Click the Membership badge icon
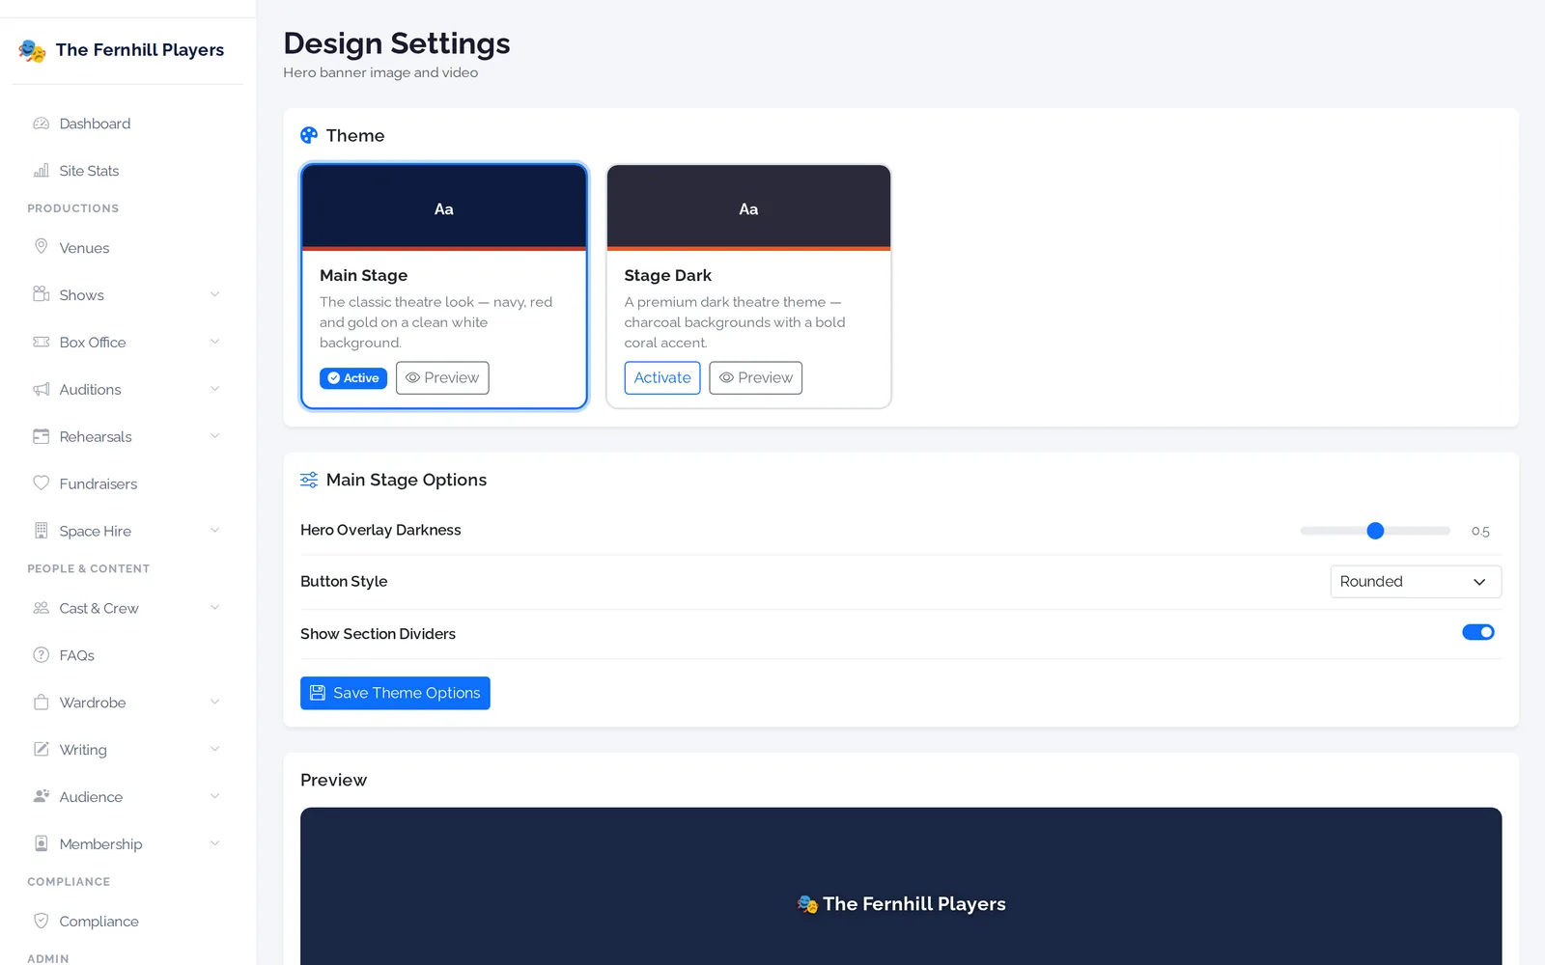The image size is (1545, 965). pyautogui.click(x=42, y=844)
